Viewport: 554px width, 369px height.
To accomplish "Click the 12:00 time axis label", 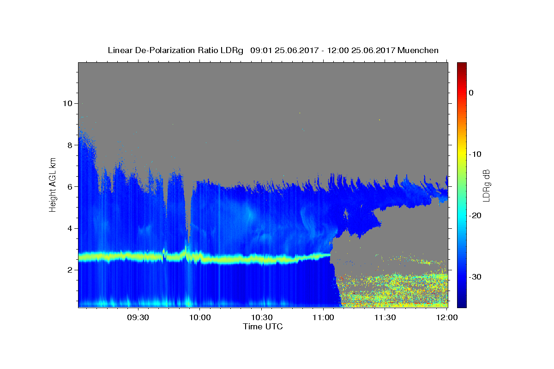I will (447, 317).
